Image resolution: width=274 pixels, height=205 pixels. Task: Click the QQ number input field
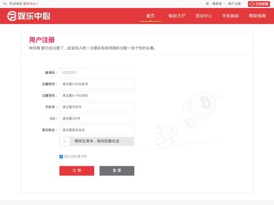point(97,118)
